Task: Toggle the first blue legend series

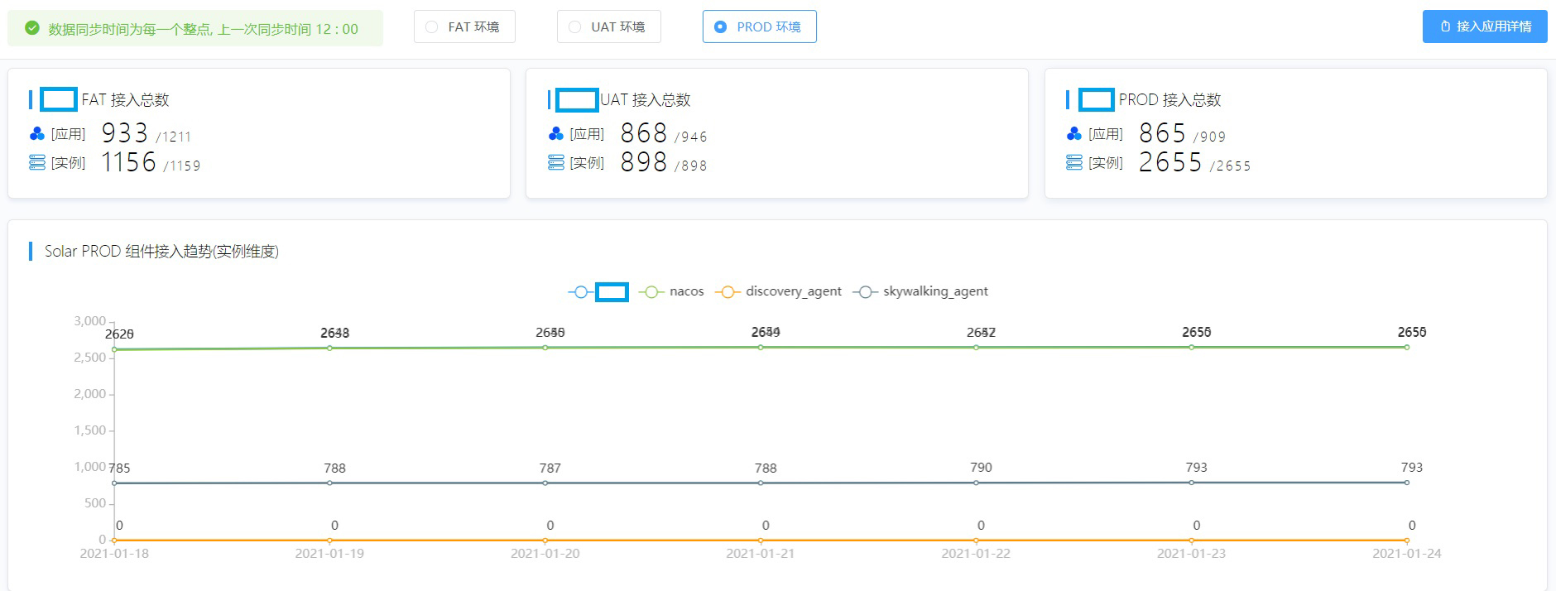Action: click(598, 291)
